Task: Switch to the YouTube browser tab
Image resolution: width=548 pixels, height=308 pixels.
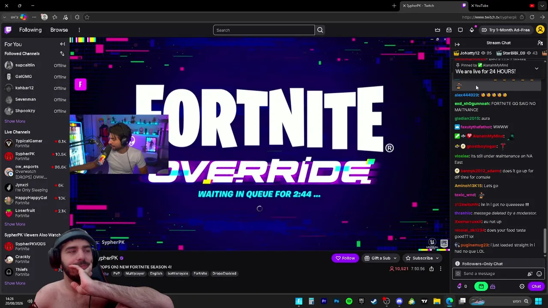Action: pyautogui.click(x=503, y=6)
